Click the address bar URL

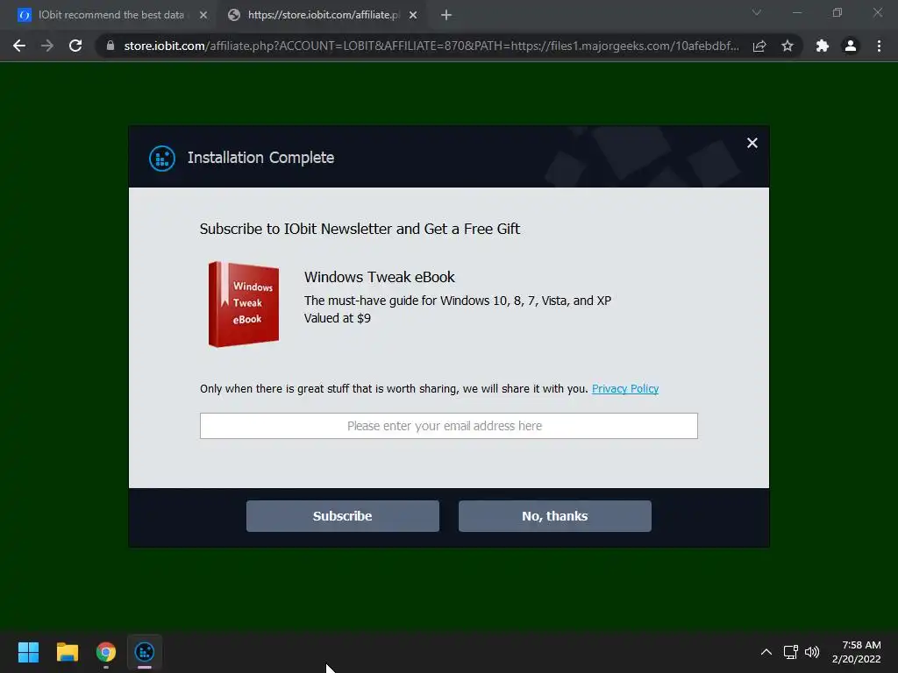(431, 46)
